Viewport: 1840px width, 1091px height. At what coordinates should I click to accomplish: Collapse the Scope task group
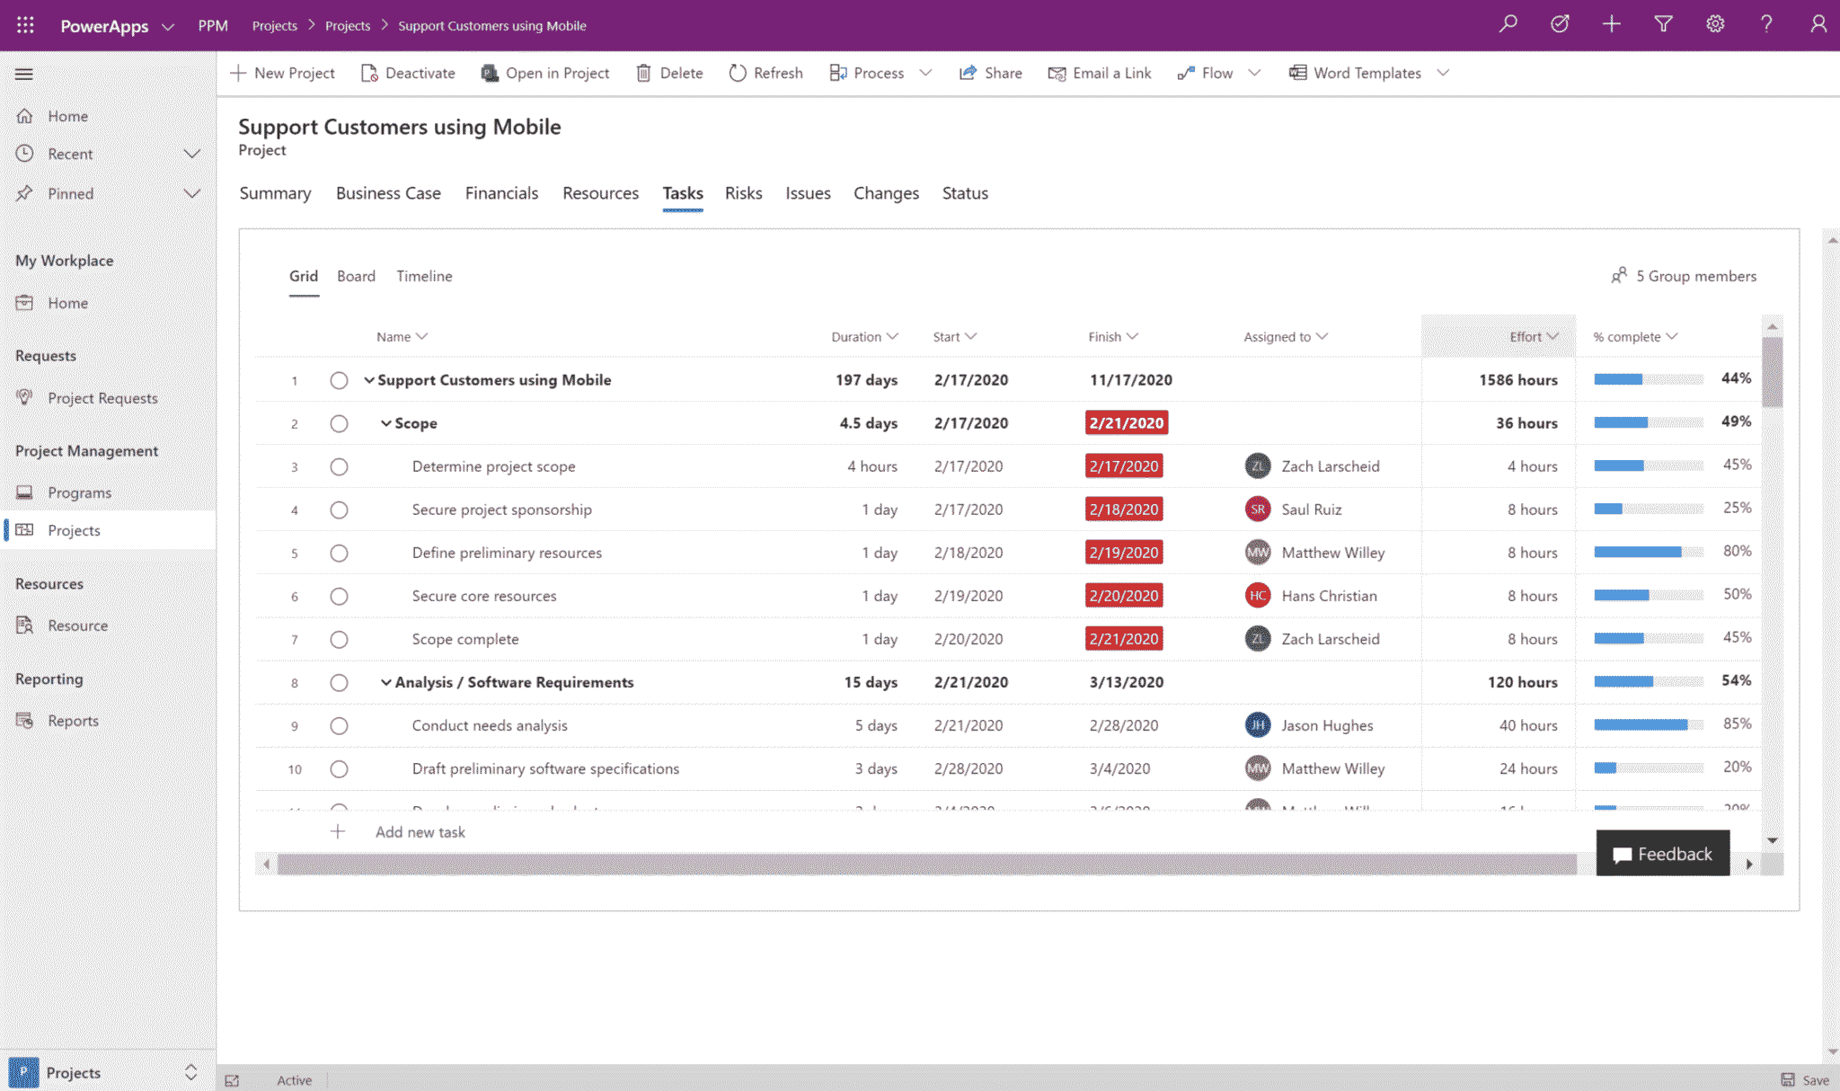[386, 423]
